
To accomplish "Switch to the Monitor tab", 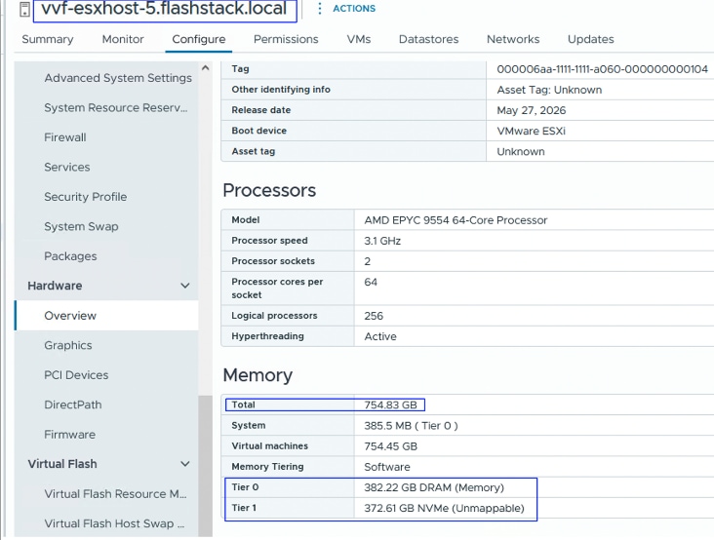I will click(123, 39).
